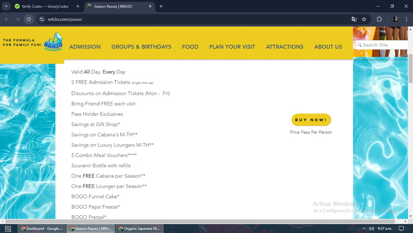Switch to Season Passes NRH taskbar window
This screenshot has width=413, height=233.
pos(91,229)
